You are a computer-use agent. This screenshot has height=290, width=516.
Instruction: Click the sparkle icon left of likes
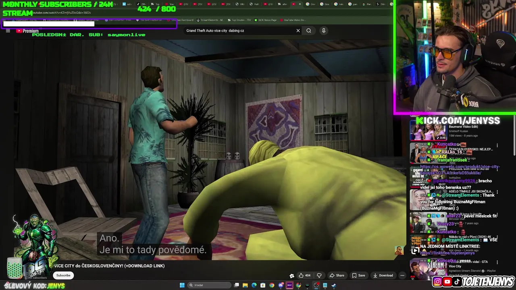(292, 276)
